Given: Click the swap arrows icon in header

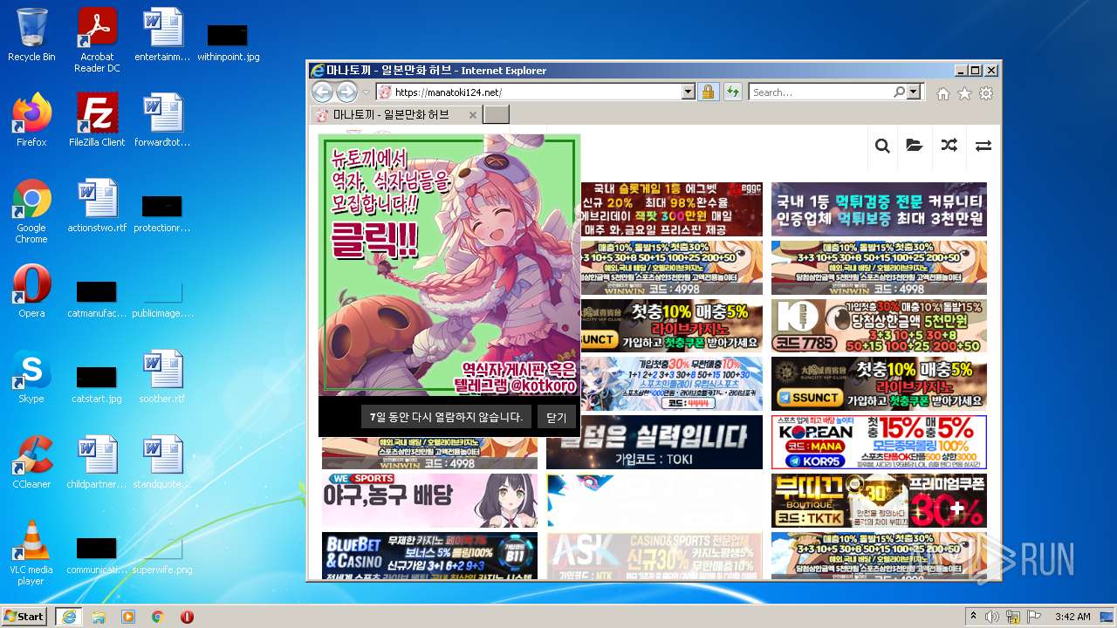Looking at the screenshot, I should click(x=983, y=146).
